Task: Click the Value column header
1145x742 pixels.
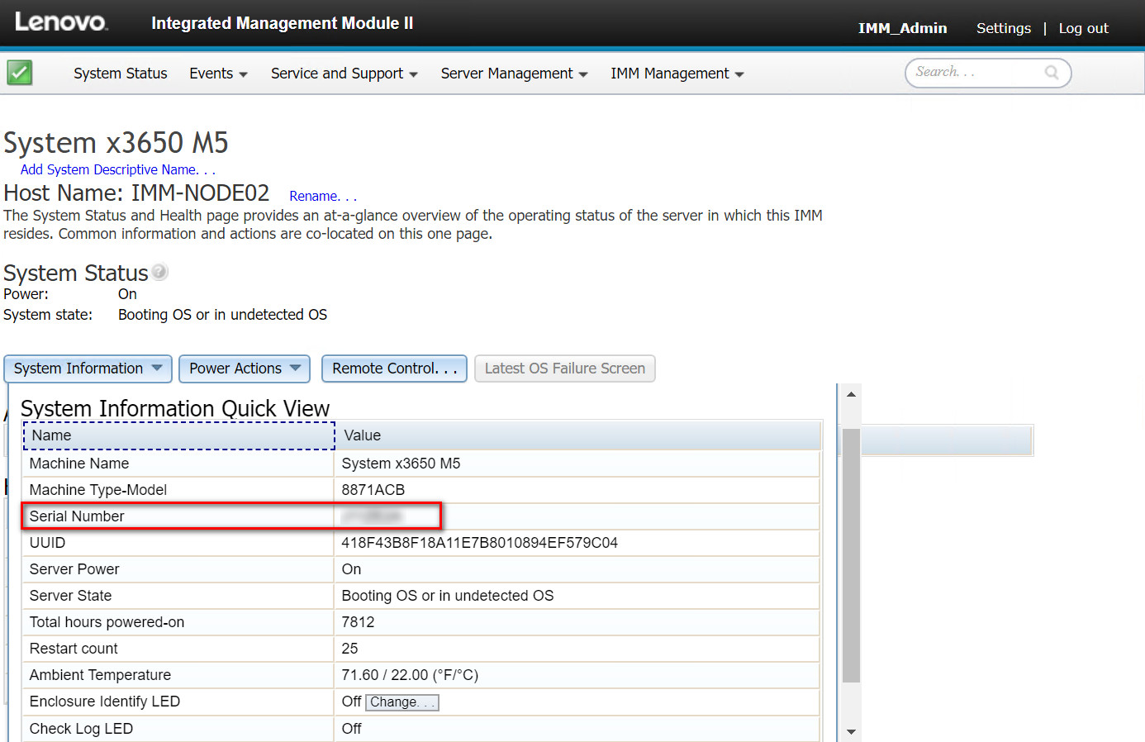Action: (577, 435)
